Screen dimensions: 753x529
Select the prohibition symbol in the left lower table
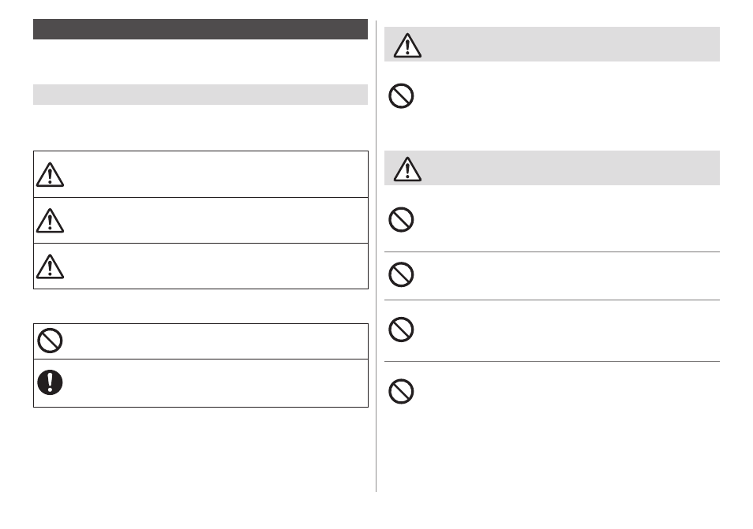pyautogui.click(x=50, y=341)
